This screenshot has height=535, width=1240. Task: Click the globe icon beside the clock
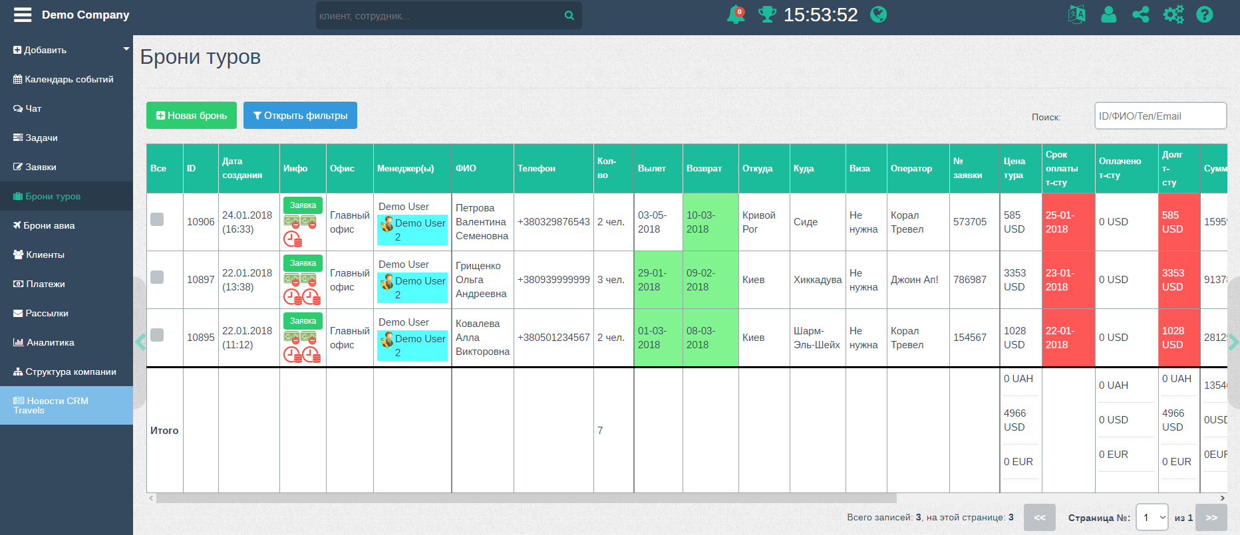click(878, 15)
